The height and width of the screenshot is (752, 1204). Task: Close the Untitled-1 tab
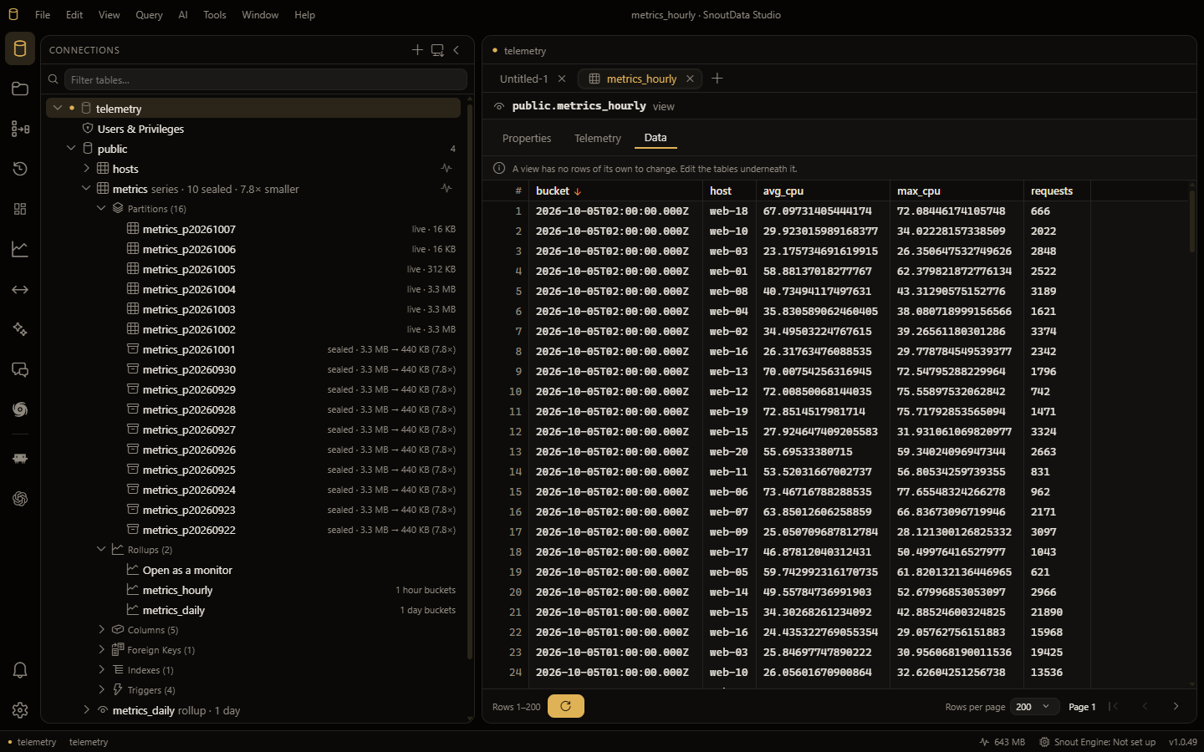[x=562, y=79]
